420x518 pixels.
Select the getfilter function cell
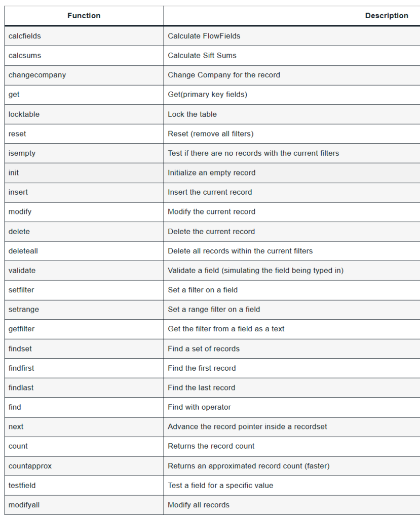click(x=21, y=329)
